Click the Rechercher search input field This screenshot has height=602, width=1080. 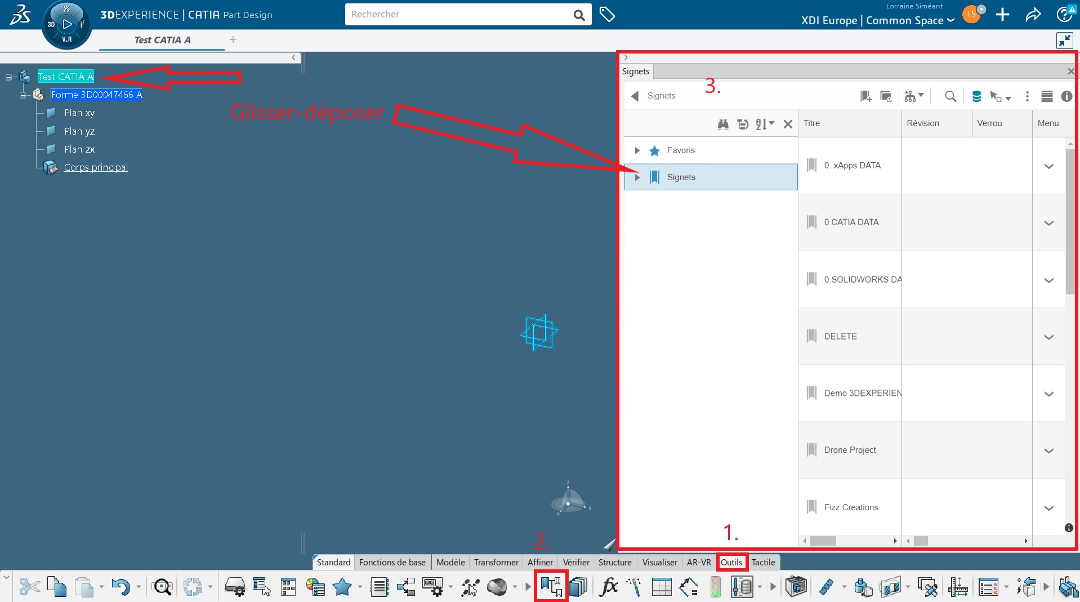click(x=459, y=15)
